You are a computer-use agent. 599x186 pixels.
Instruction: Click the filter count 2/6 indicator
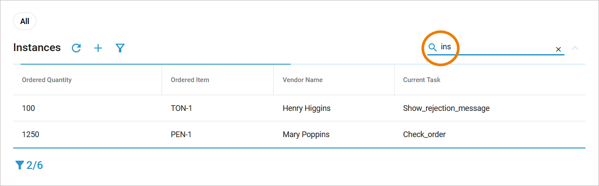[x=29, y=165]
